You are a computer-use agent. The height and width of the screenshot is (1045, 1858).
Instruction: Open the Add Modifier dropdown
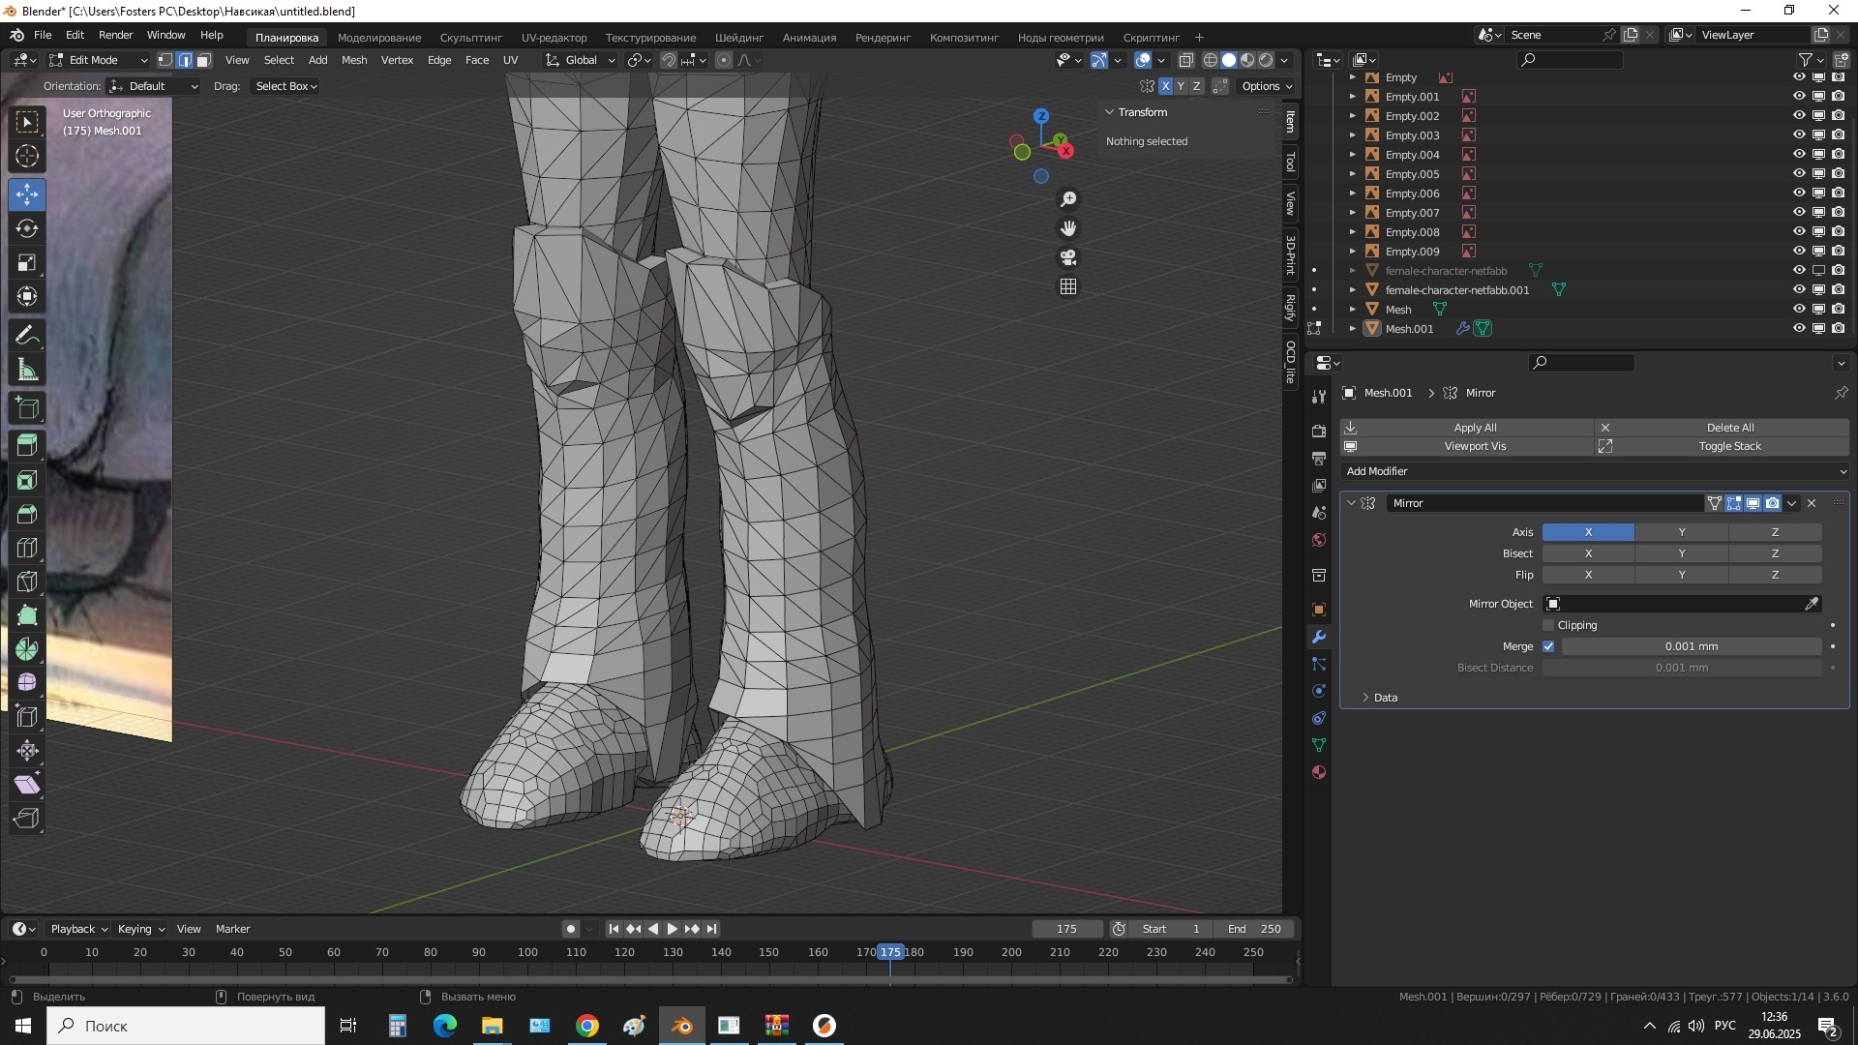click(1595, 471)
